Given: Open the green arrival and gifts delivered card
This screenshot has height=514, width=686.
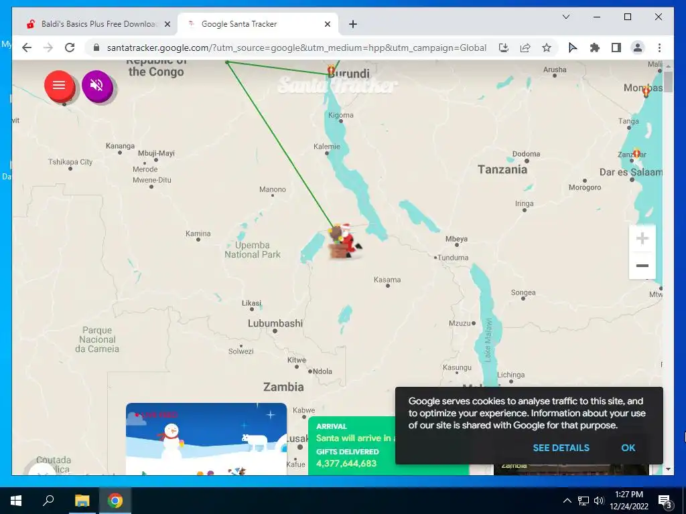Looking at the screenshot, I should 352,445.
